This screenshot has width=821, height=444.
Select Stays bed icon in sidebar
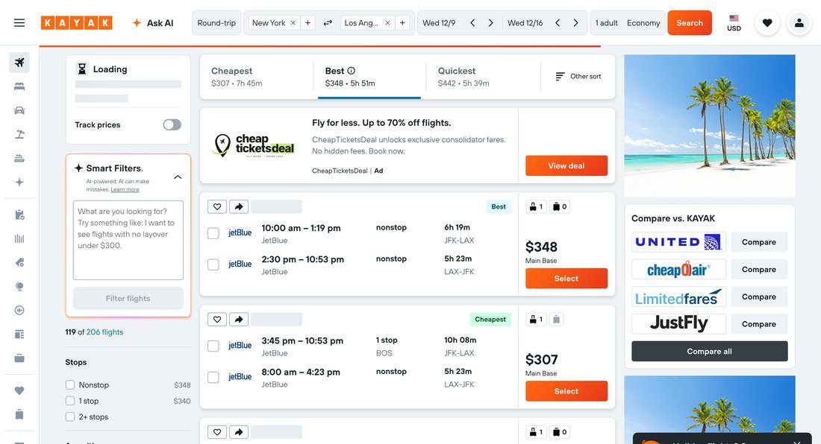click(x=19, y=86)
